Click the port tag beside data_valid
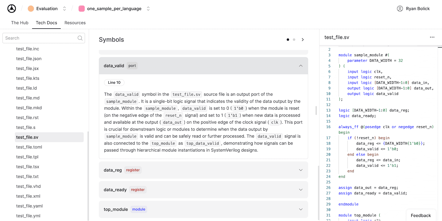The height and width of the screenshot is (221, 442). [132, 66]
